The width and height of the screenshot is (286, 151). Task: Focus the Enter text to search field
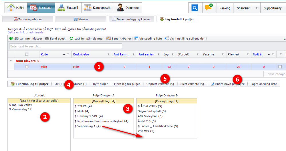[x=66, y=46]
